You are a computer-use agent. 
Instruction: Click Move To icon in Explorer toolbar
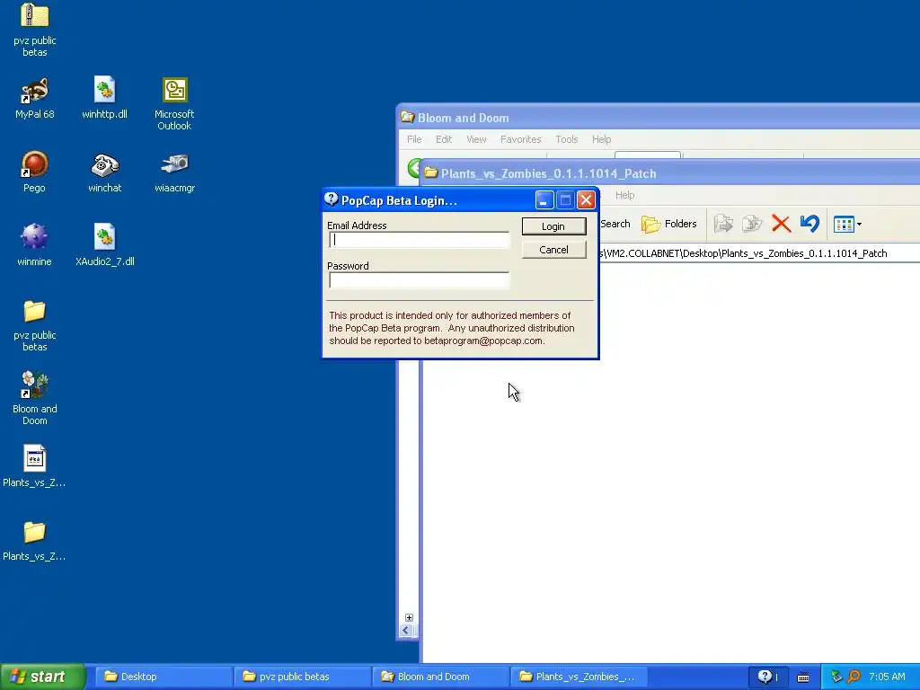(x=723, y=224)
